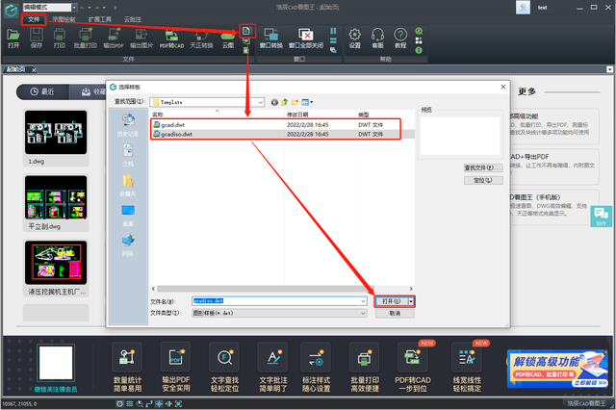Click the create new folder icon in dialog

pyautogui.click(x=295, y=102)
